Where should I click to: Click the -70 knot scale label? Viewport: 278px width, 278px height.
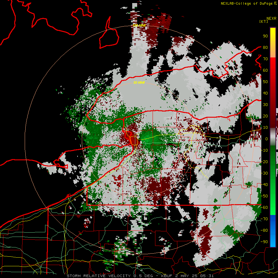pos(264,219)
